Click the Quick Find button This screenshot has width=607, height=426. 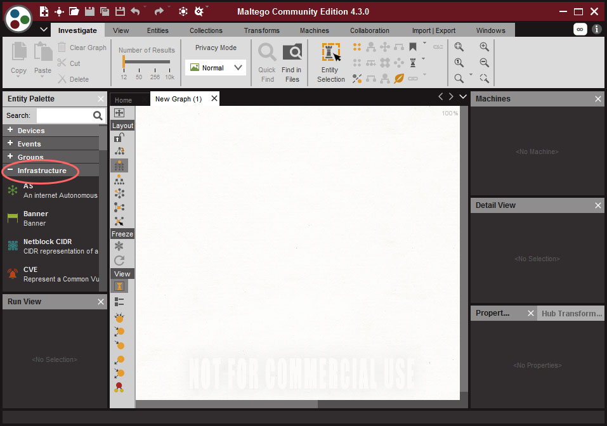point(267,63)
